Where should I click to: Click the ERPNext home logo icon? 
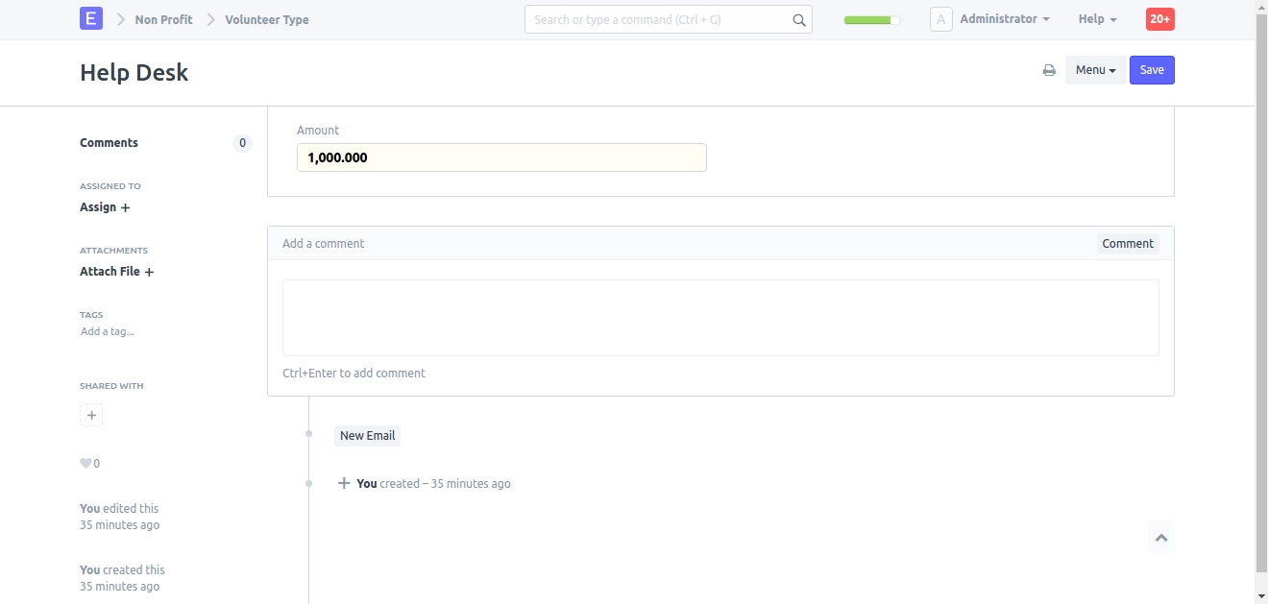pos(91,18)
